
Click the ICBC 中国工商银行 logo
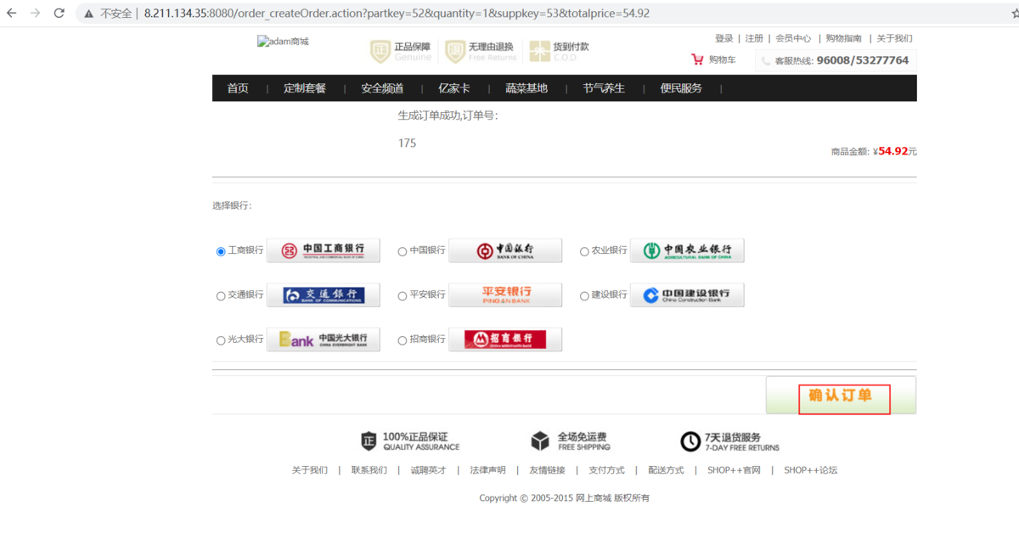click(x=324, y=250)
